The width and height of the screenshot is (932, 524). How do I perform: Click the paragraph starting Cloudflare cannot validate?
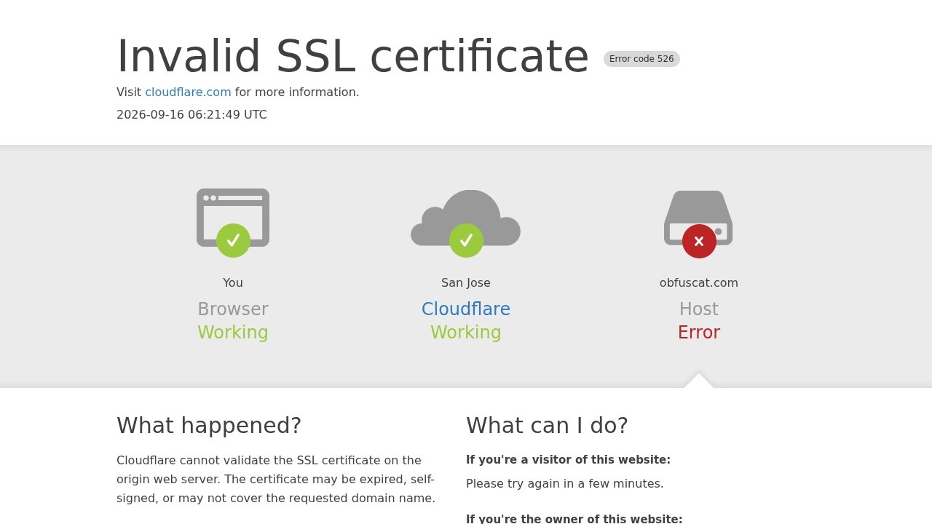click(276, 480)
